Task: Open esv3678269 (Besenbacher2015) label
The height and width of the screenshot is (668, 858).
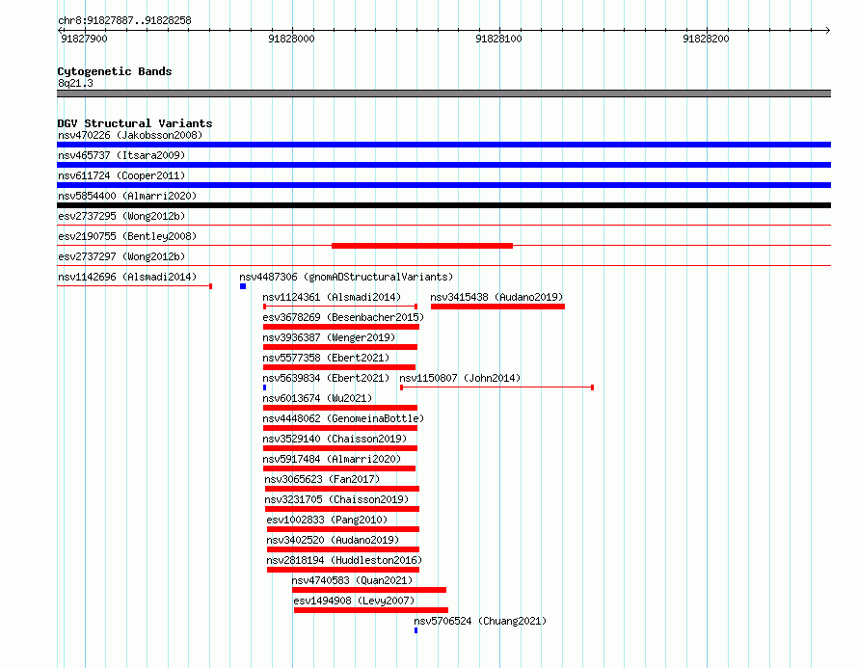Action: 343,317
